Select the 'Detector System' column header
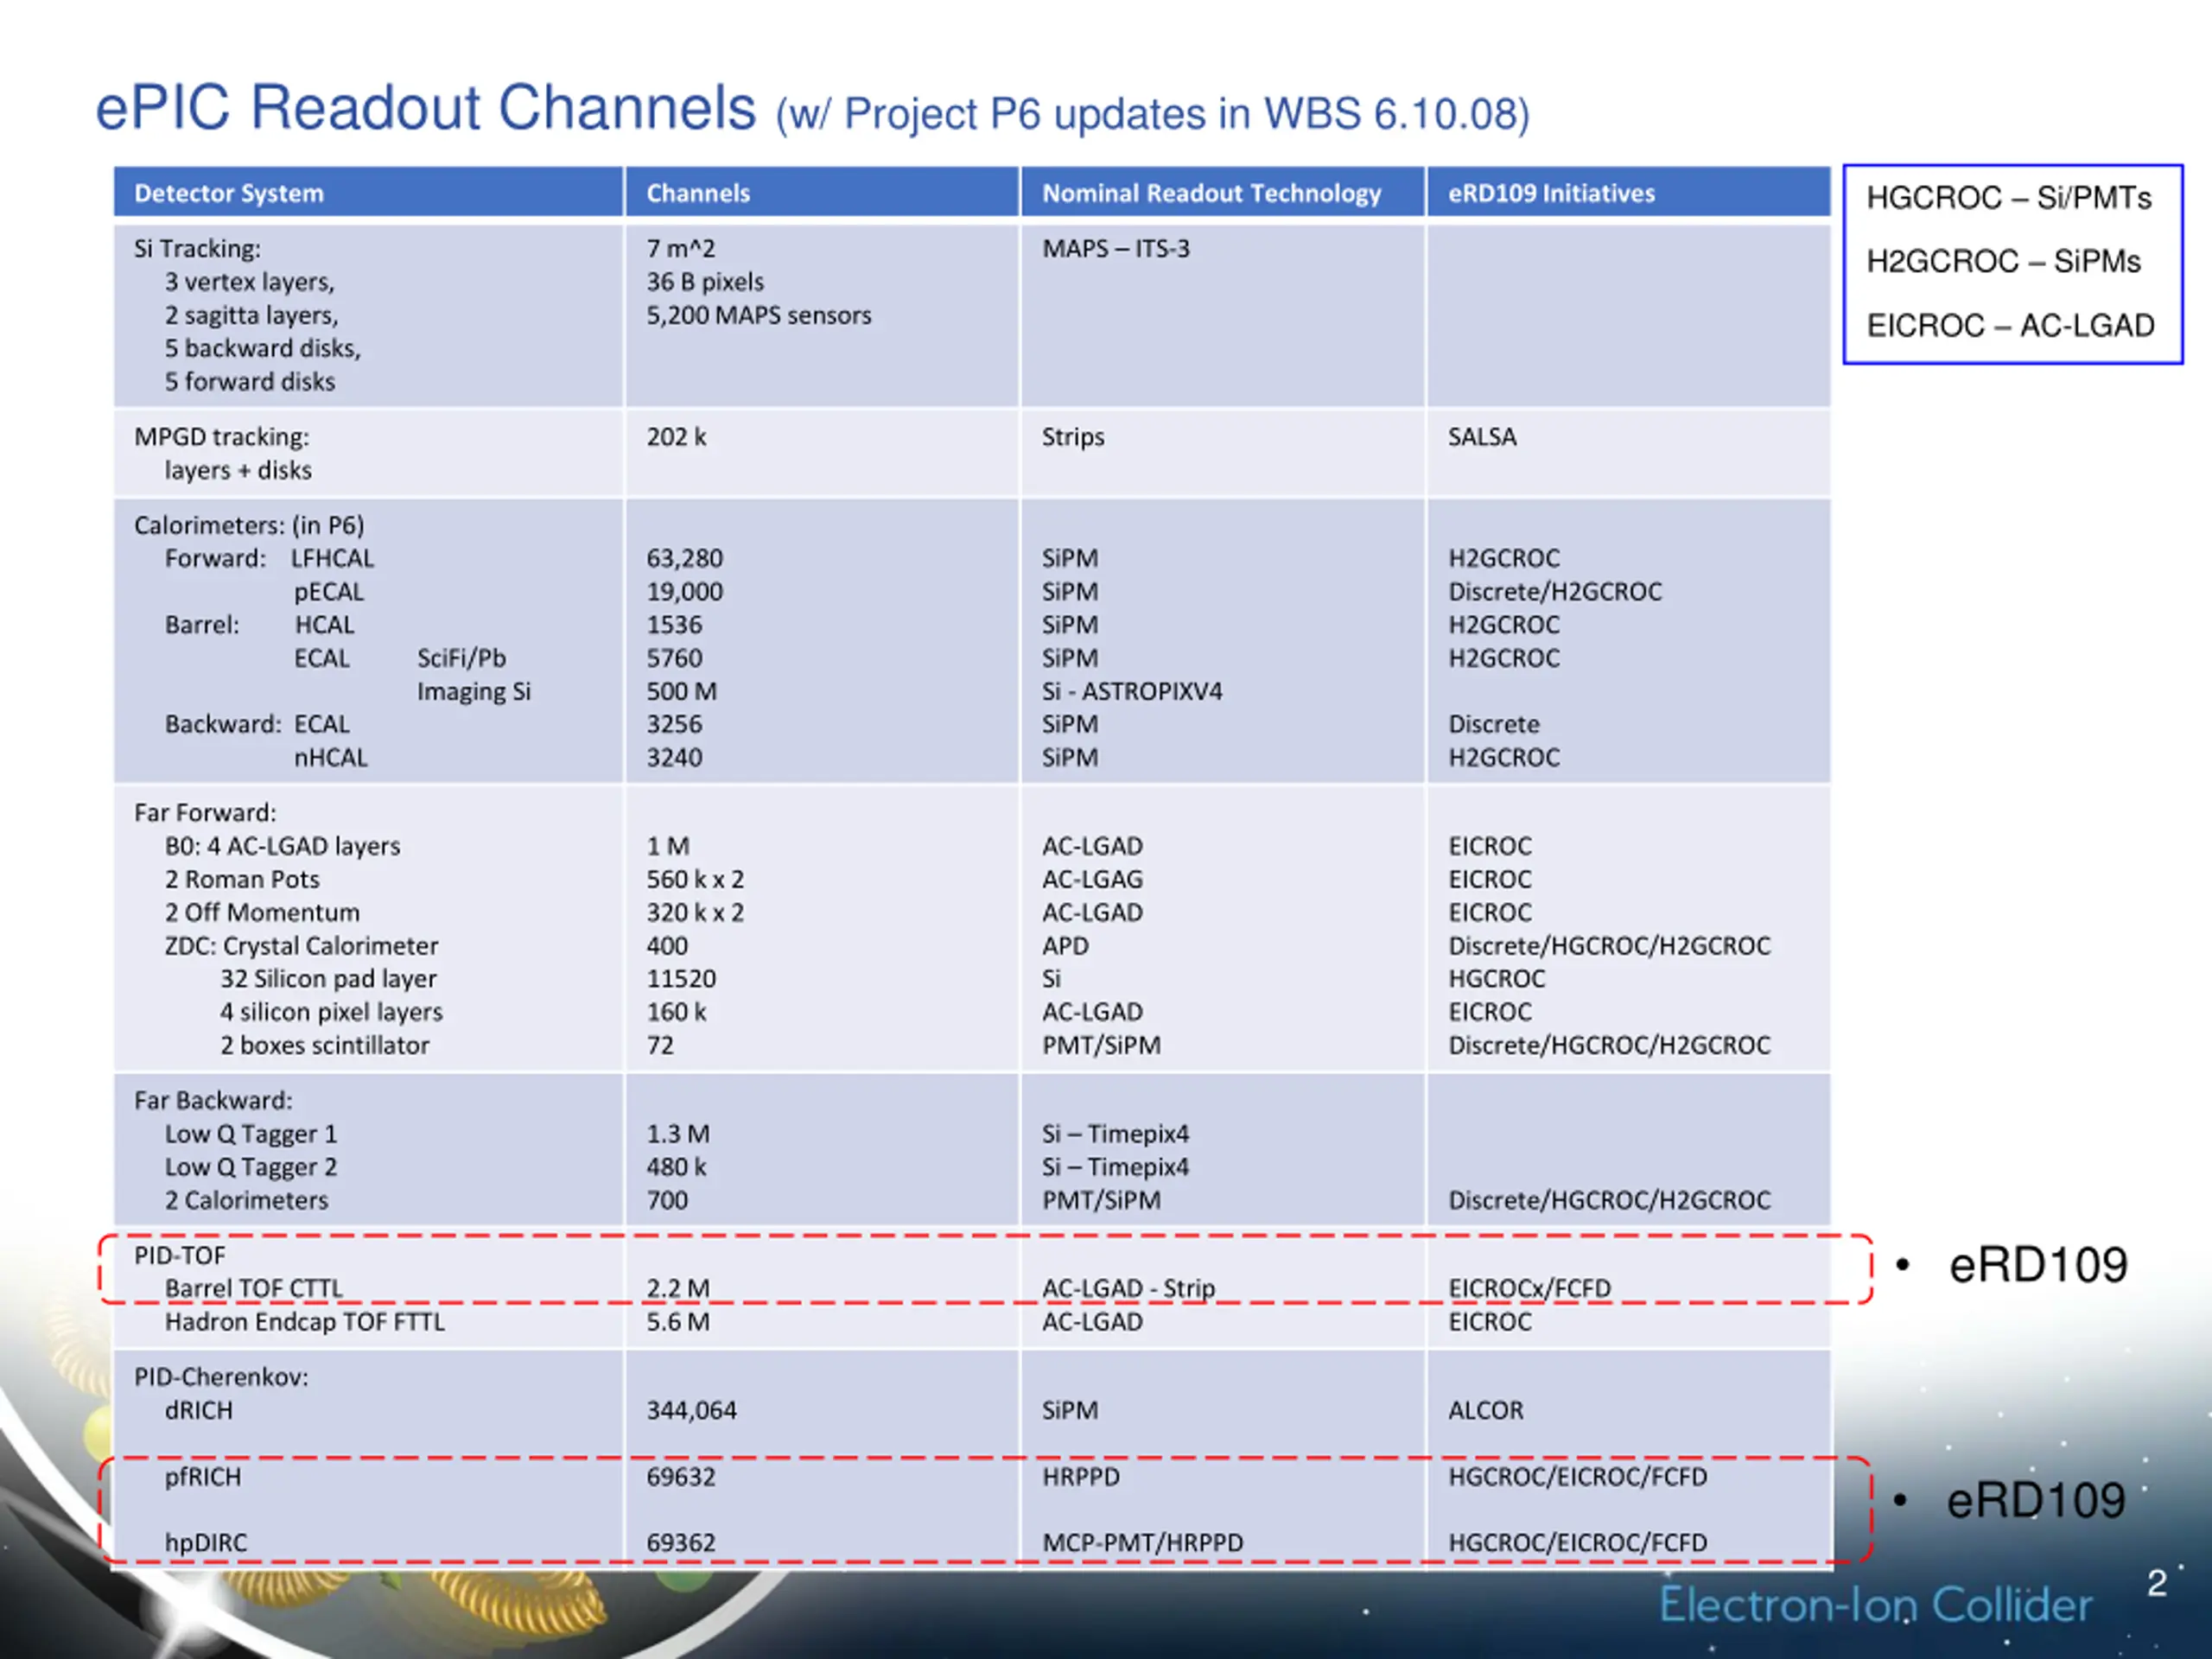 [229, 193]
